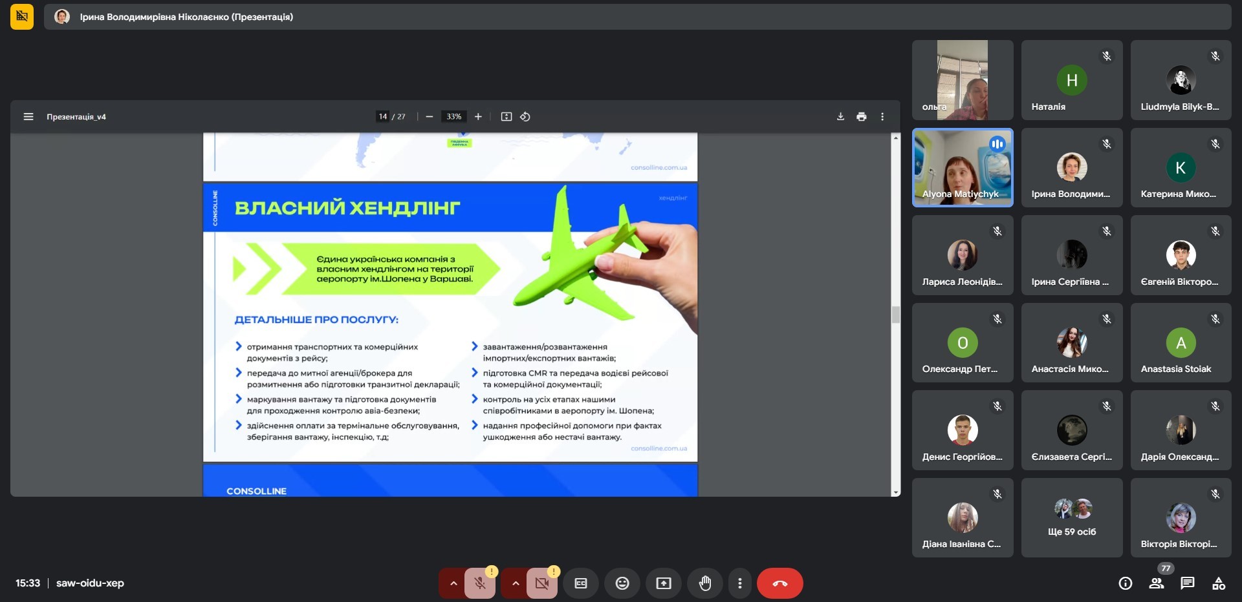Leave the call
The height and width of the screenshot is (602, 1242).
click(780, 583)
